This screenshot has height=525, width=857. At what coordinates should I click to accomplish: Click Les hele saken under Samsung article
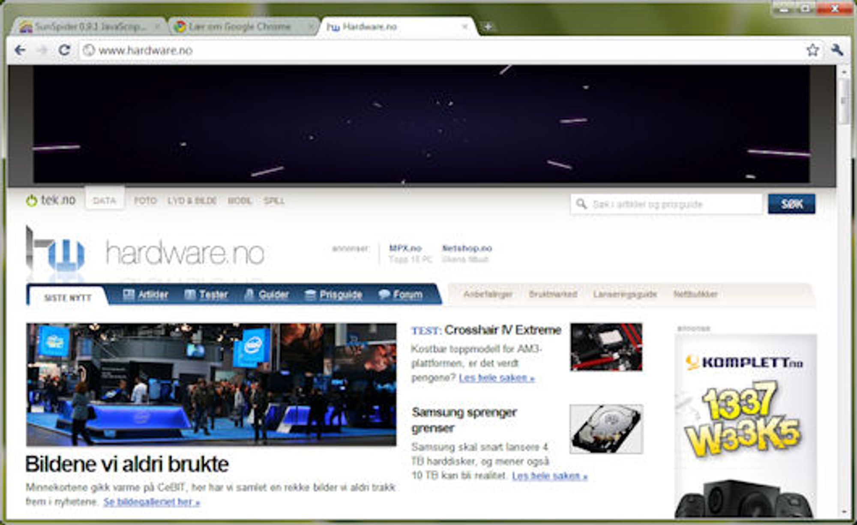[550, 475]
